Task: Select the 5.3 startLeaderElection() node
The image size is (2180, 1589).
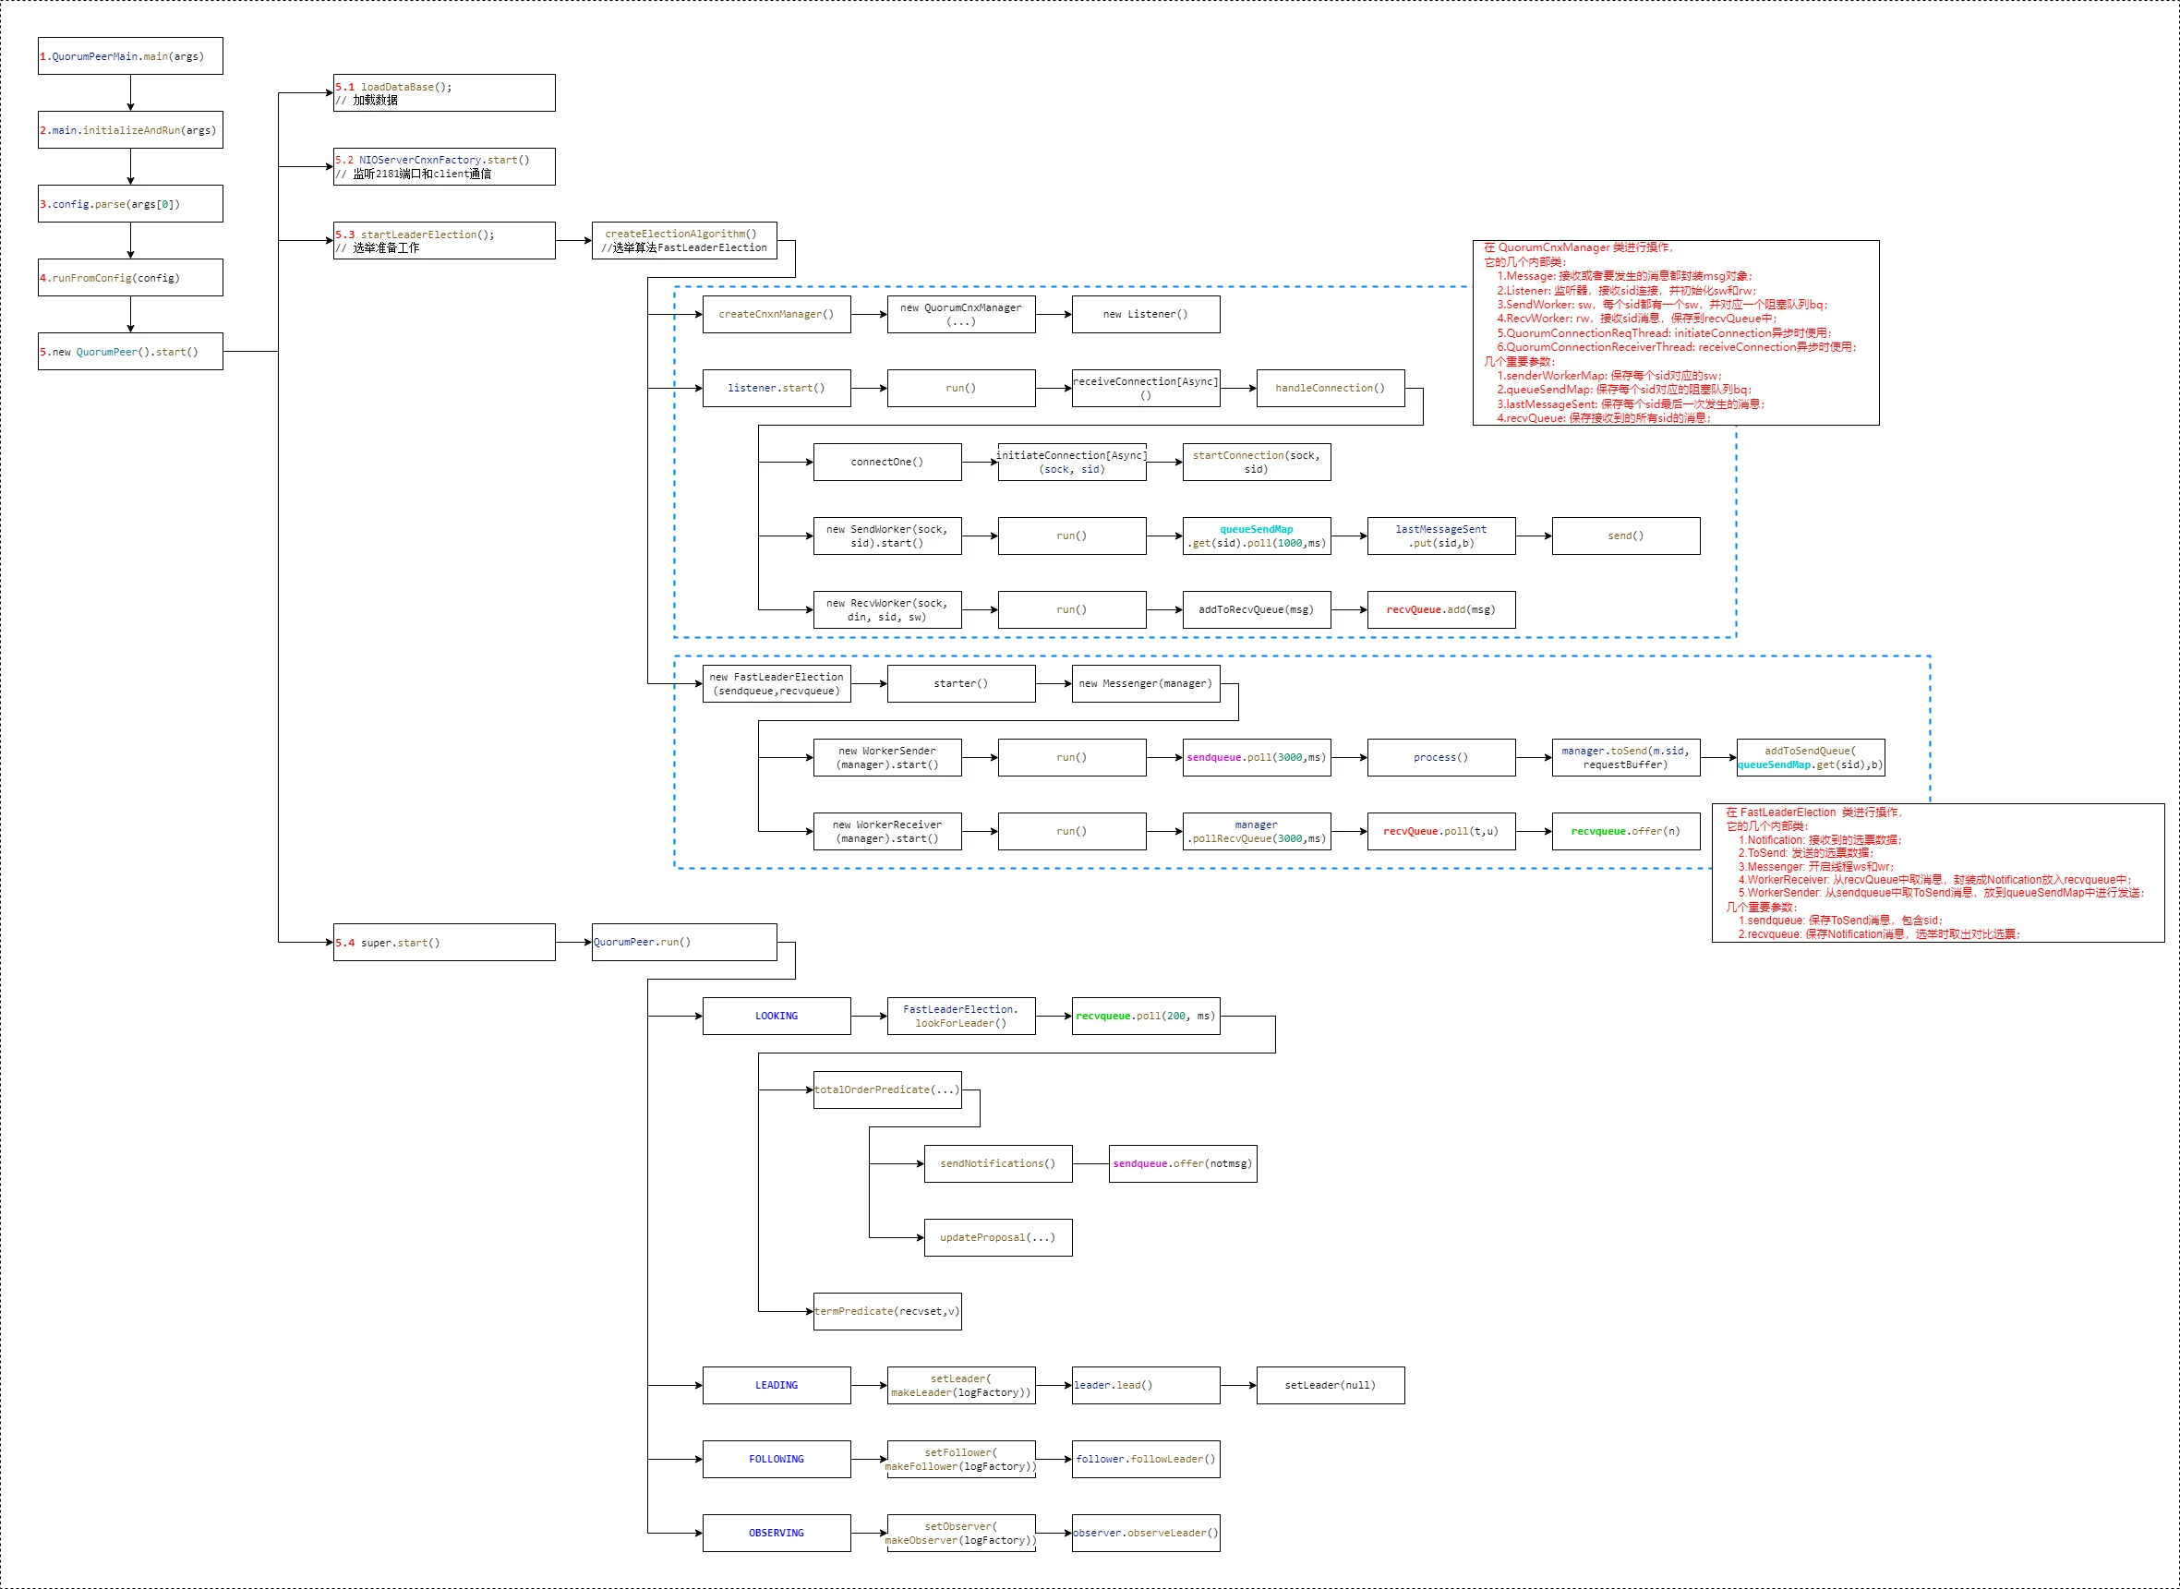Action: [443, 240]
